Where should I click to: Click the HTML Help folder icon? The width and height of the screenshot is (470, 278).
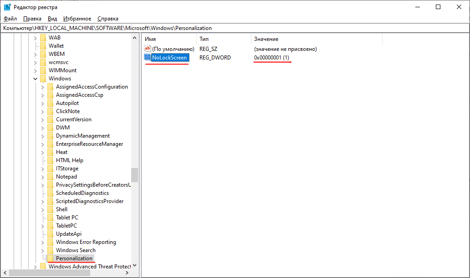tap(51, 160)
